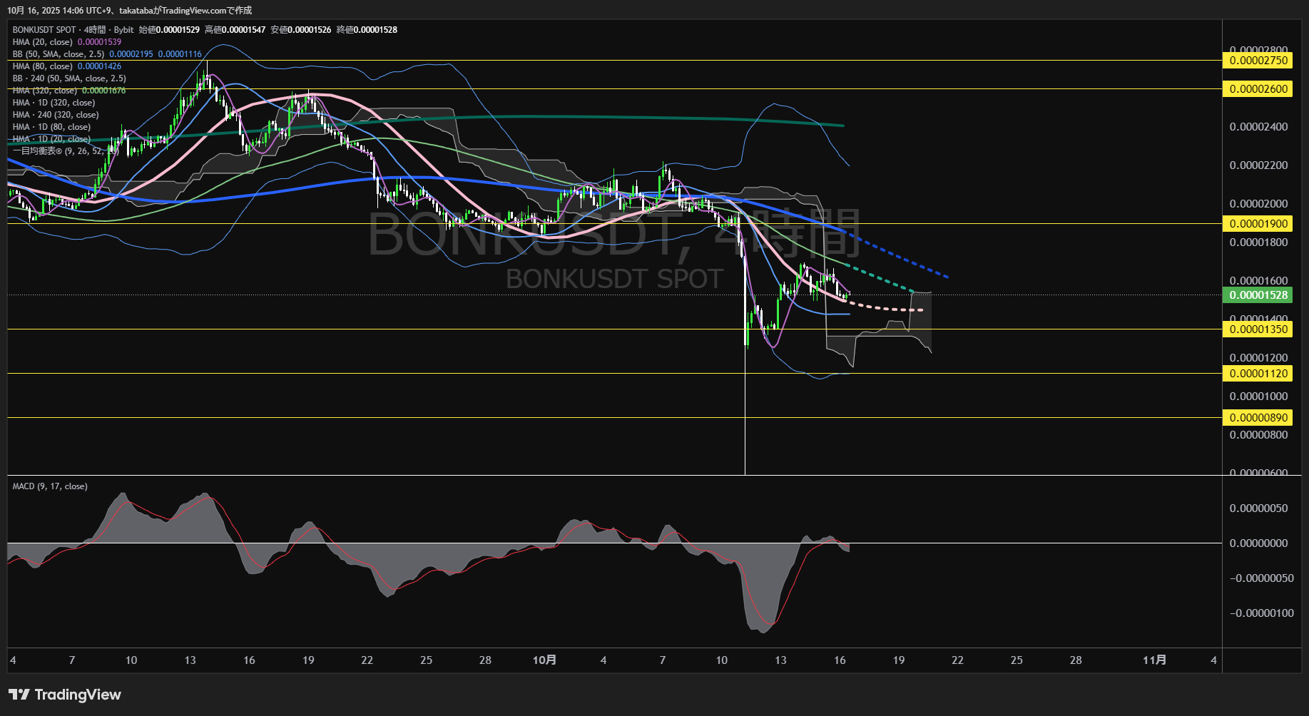Screen dimensions: 1309x716
Task: Select the BB (50, SMA, close, 2.5) legend
Action: [x=58, y=54]
